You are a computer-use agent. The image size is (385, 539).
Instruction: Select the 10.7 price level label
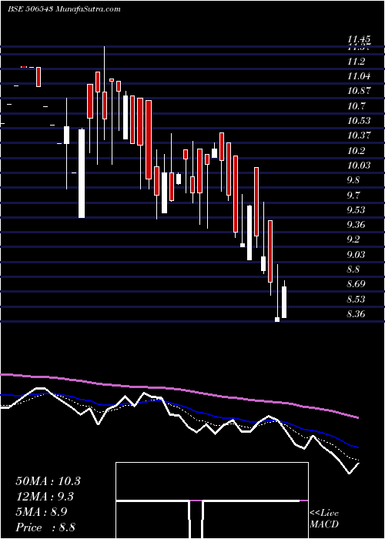click(356, 106)
